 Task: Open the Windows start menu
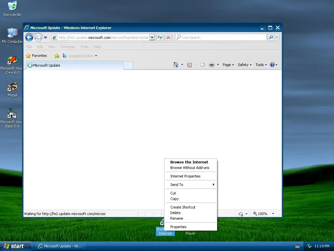[x=15, y=246]
